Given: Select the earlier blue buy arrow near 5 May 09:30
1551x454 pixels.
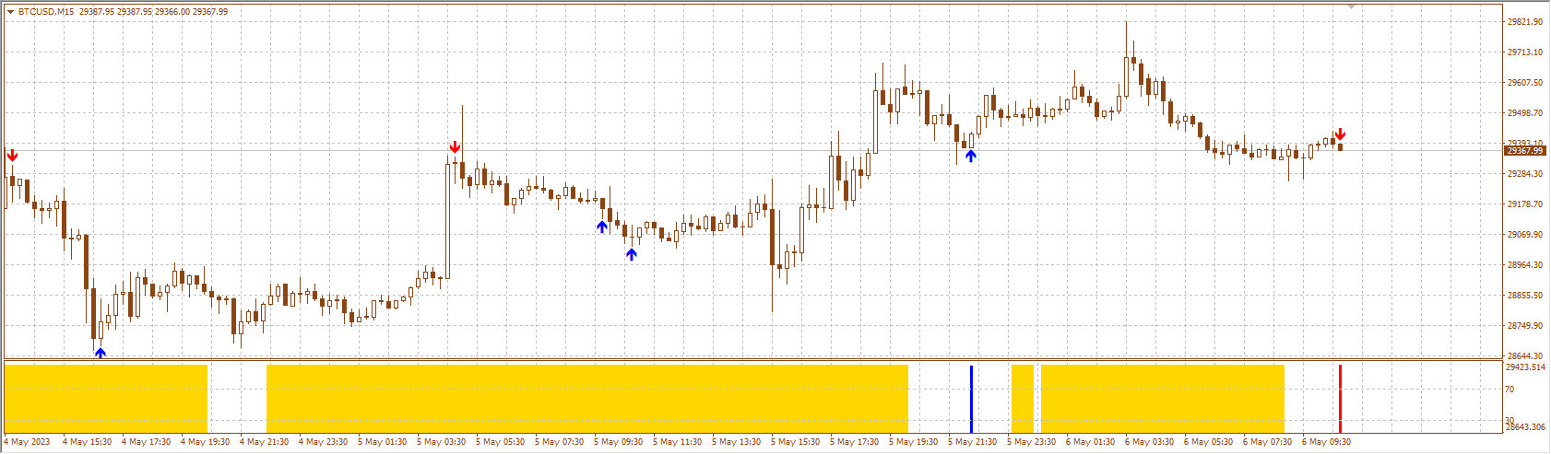Looking at the screenshot, I should pyautogui.click(x=602, y=227).
